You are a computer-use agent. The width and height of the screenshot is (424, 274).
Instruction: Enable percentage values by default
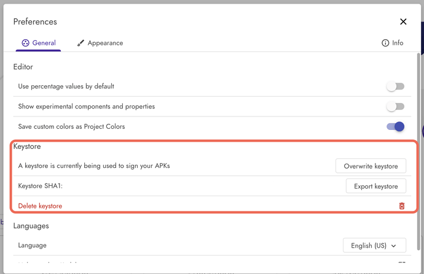[395, 86]
